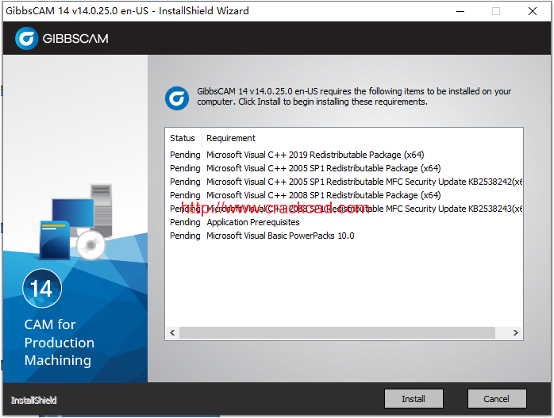Select the 2005 SP1 MFC Security Update KB2538242 row
This screenshot has height=418, width=554.
(x=345, y=182)
